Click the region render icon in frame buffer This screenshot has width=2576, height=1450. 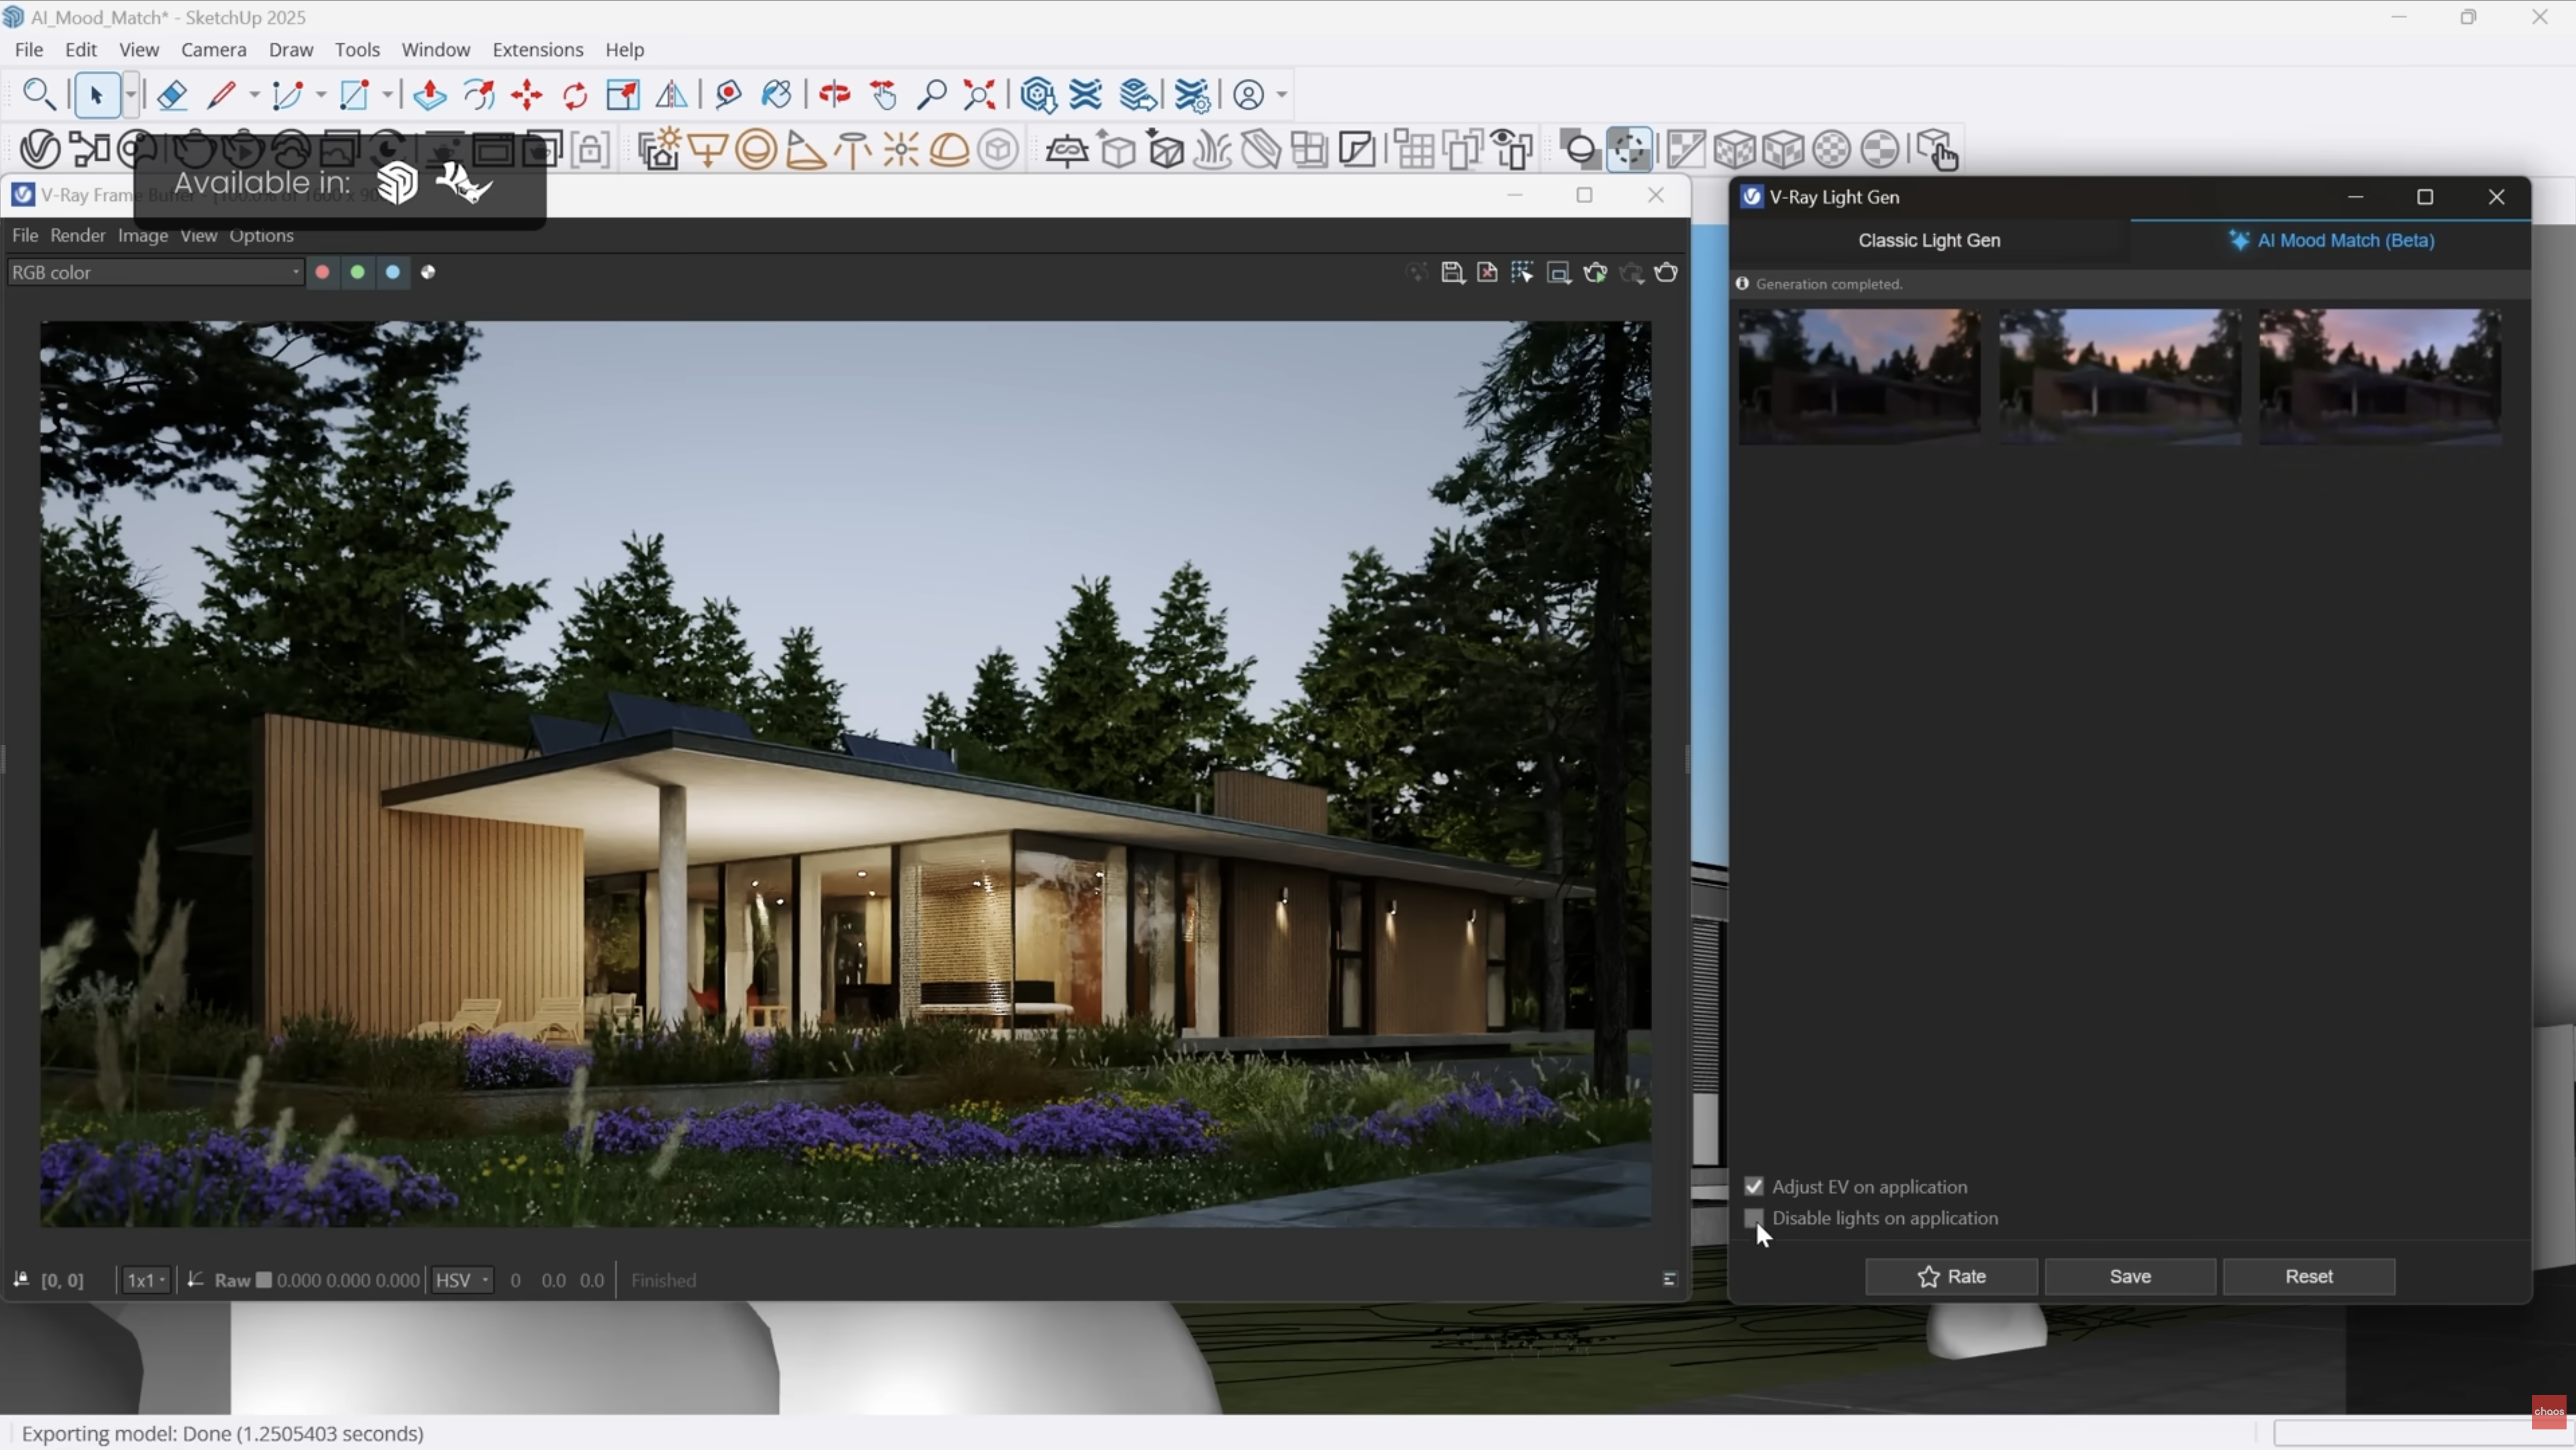[1559, 273]
